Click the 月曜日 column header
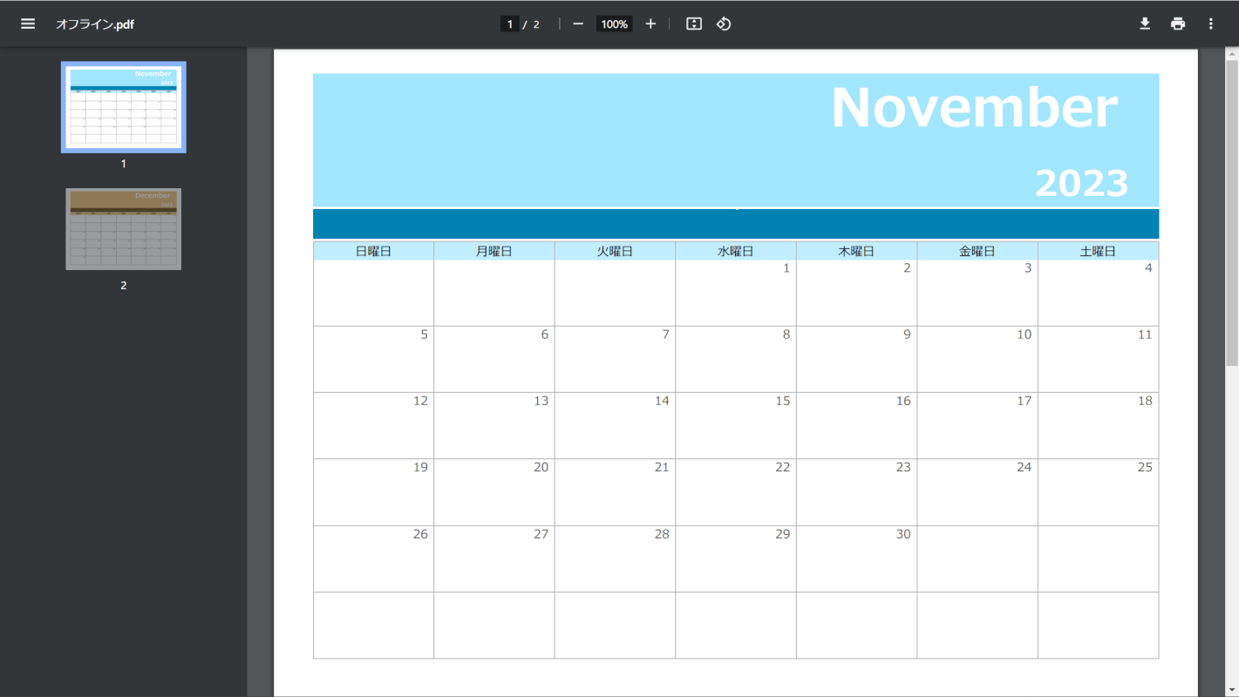This screenshot has width=1239, height=697. (494, 251)
